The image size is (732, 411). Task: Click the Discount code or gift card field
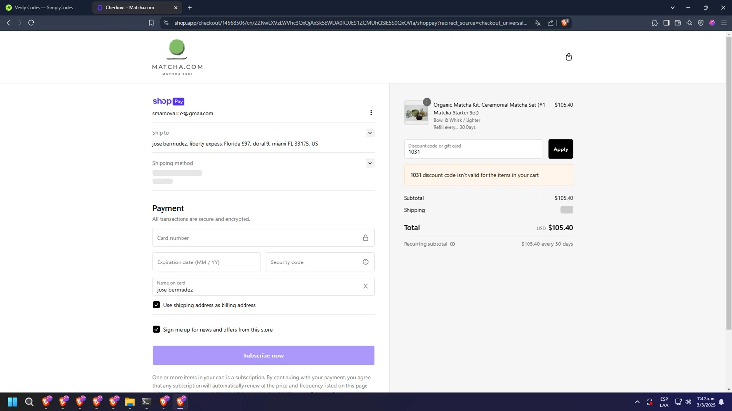(473, 149)
